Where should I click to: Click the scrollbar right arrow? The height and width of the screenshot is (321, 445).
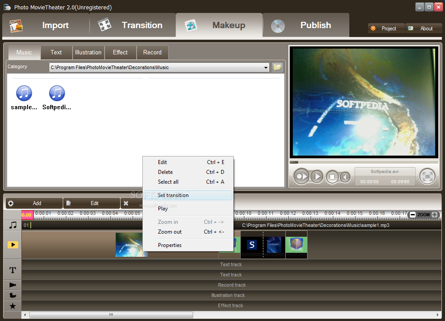(438, 315)
